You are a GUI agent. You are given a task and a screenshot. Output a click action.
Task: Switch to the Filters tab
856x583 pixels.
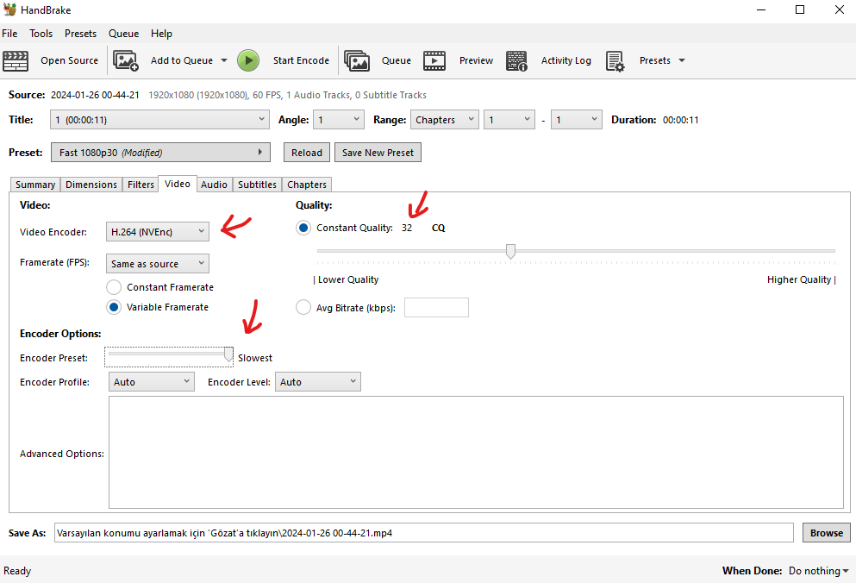[x=141, y=185]
